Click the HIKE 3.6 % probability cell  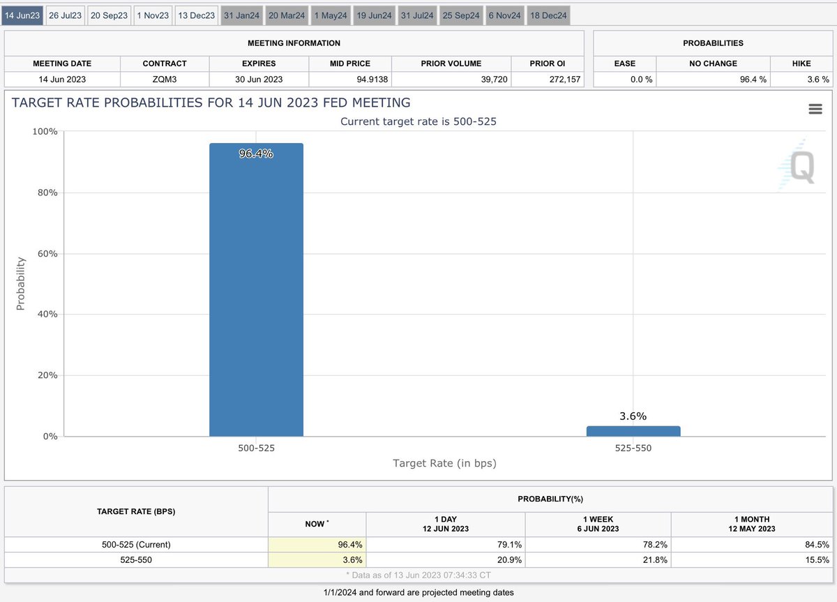tap(802, 80)
